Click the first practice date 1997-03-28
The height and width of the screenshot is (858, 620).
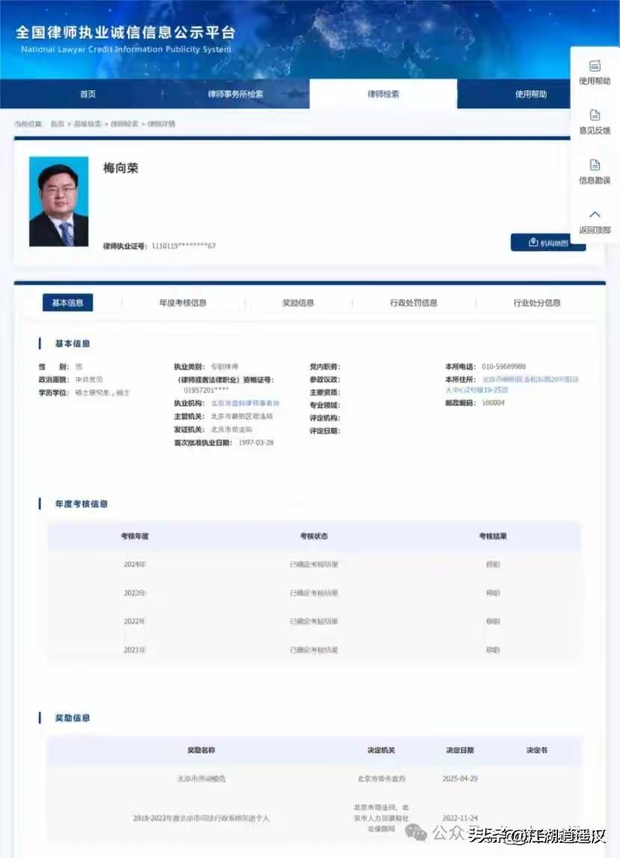[x=256, y=442]
